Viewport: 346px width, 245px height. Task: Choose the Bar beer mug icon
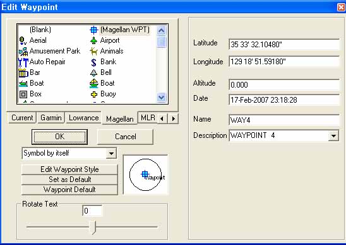[23, 73]
